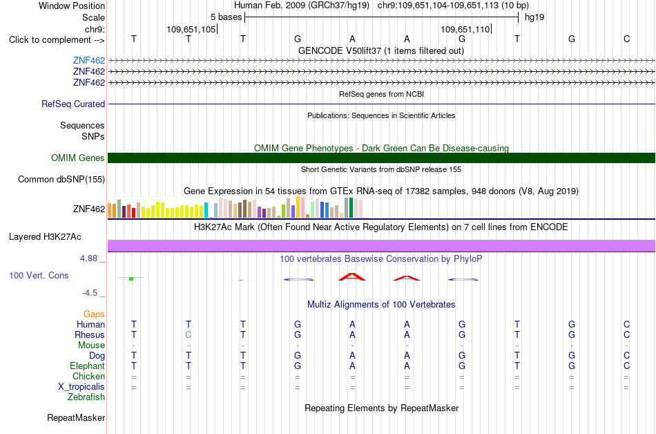Select the X_tropicalis species row label
The height and width of the screenshot is (434, 656).
pos(81,387)
